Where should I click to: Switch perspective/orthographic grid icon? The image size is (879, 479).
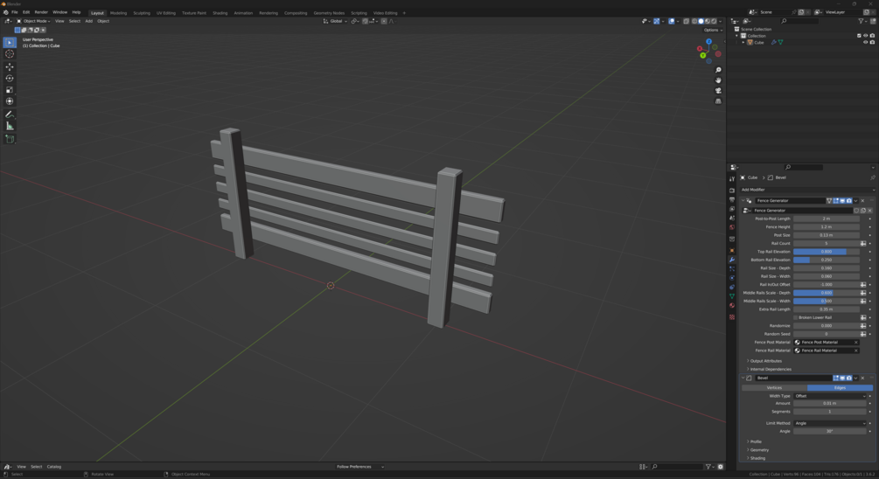tap(718, 101)
